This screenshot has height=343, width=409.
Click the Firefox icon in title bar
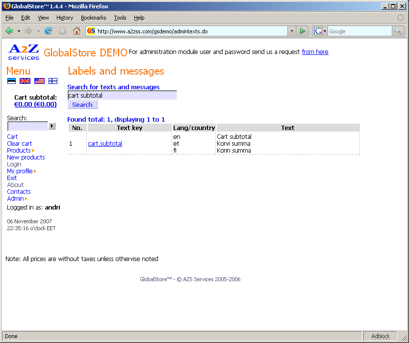[7, 6]
